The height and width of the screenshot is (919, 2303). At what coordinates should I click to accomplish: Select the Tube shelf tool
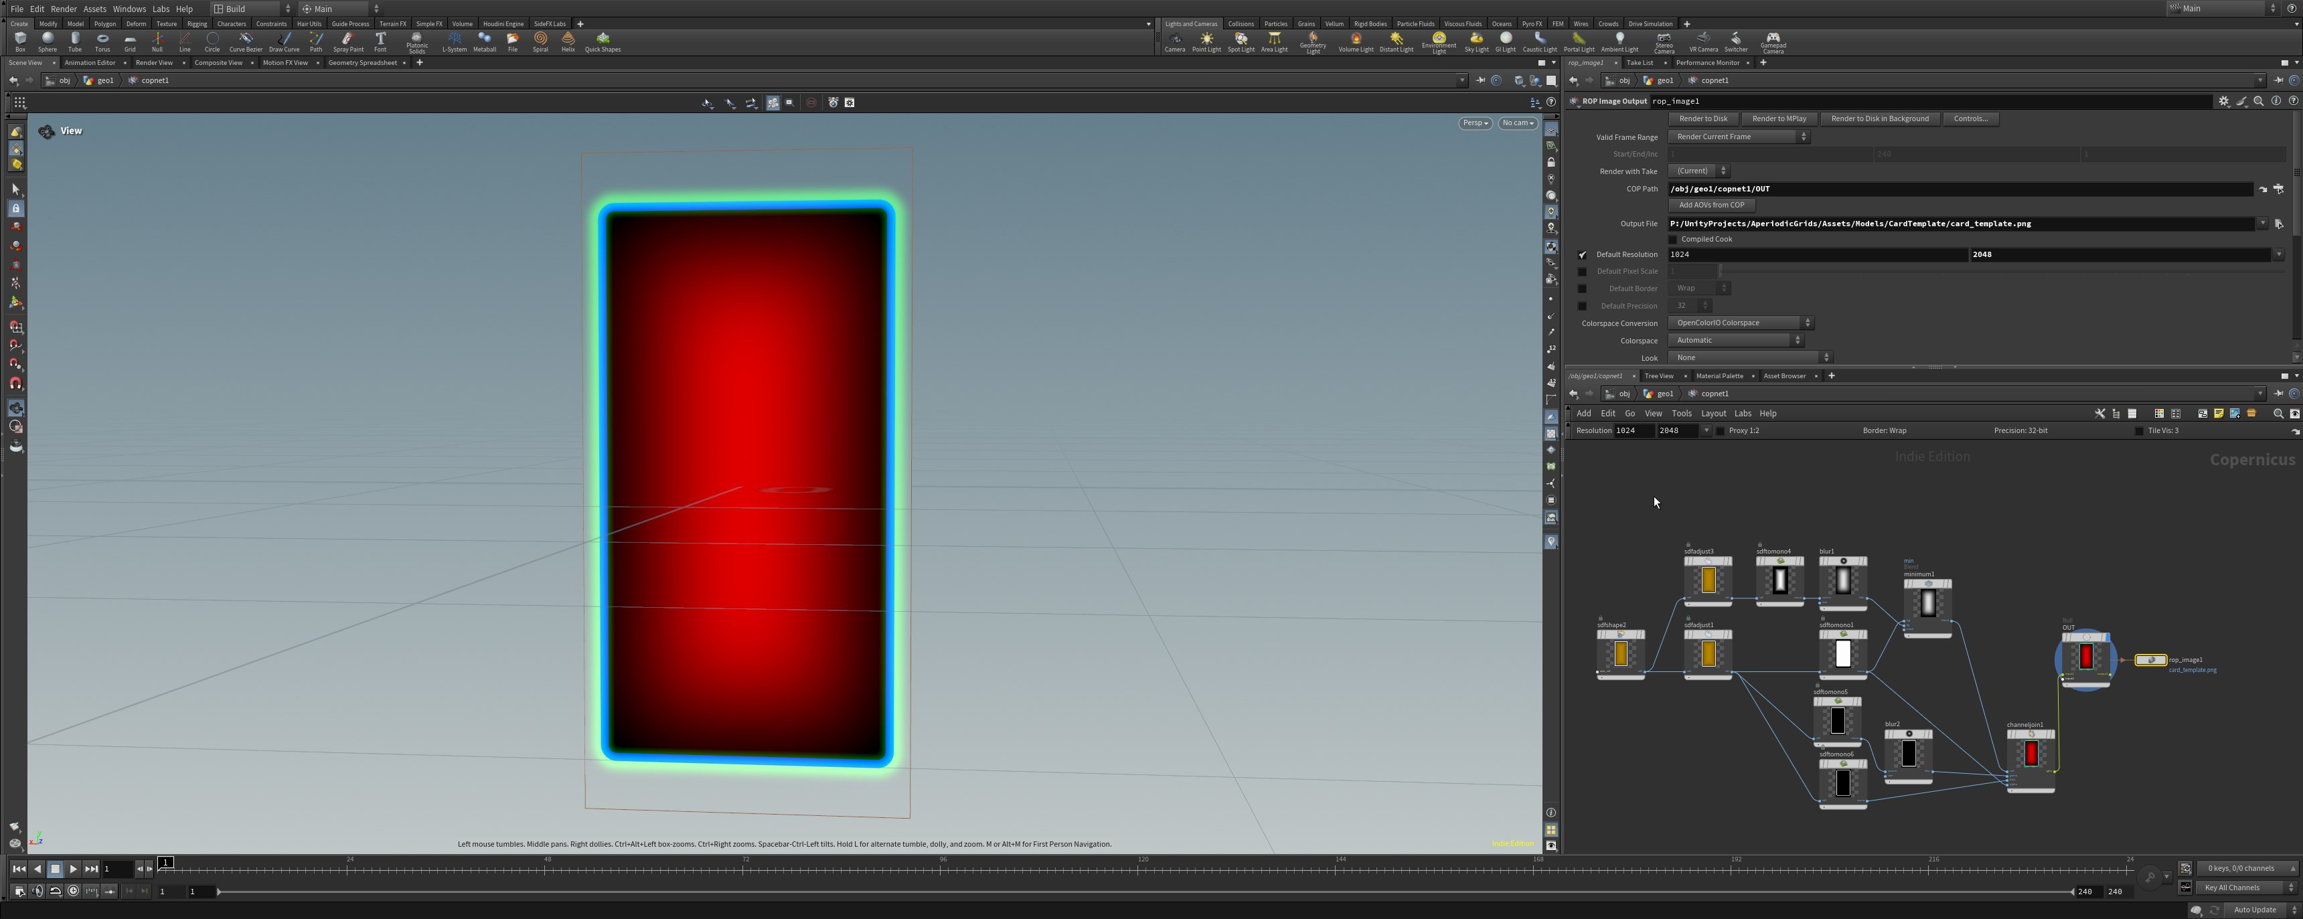point(75,41)
